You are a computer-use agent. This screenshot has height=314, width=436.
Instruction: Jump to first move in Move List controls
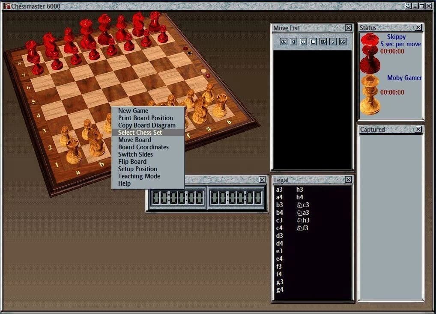284,41
